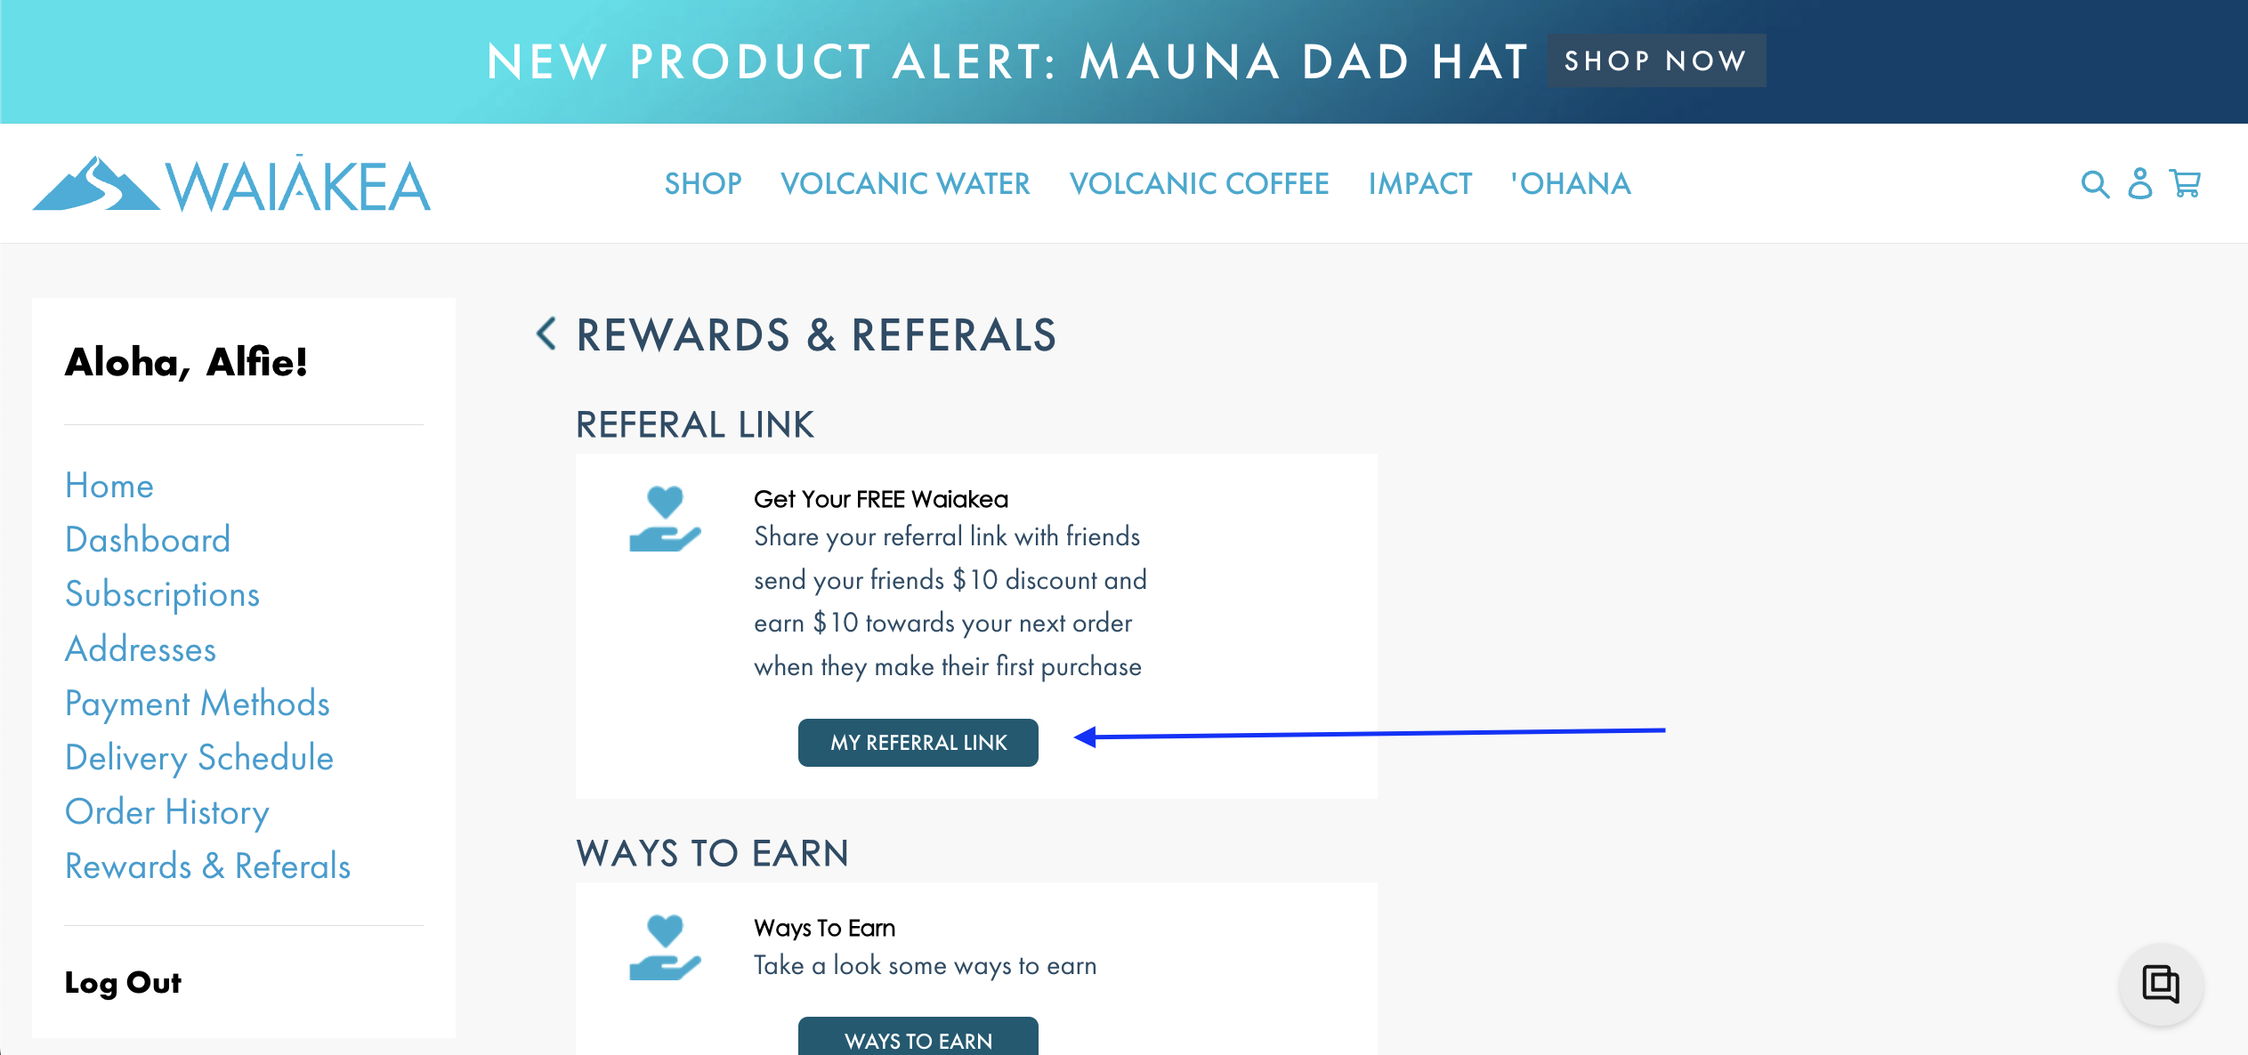Screen dimensions: 2248x1055
Task: Open the SHOP menu
Action: coord(703,183)
